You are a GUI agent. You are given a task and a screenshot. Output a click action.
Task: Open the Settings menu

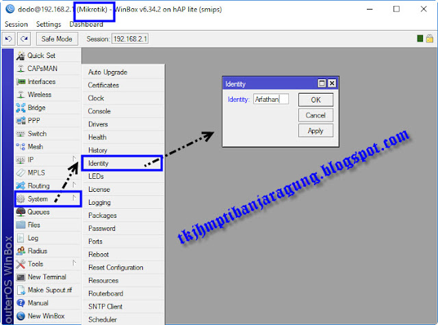[x=49, y=25]
